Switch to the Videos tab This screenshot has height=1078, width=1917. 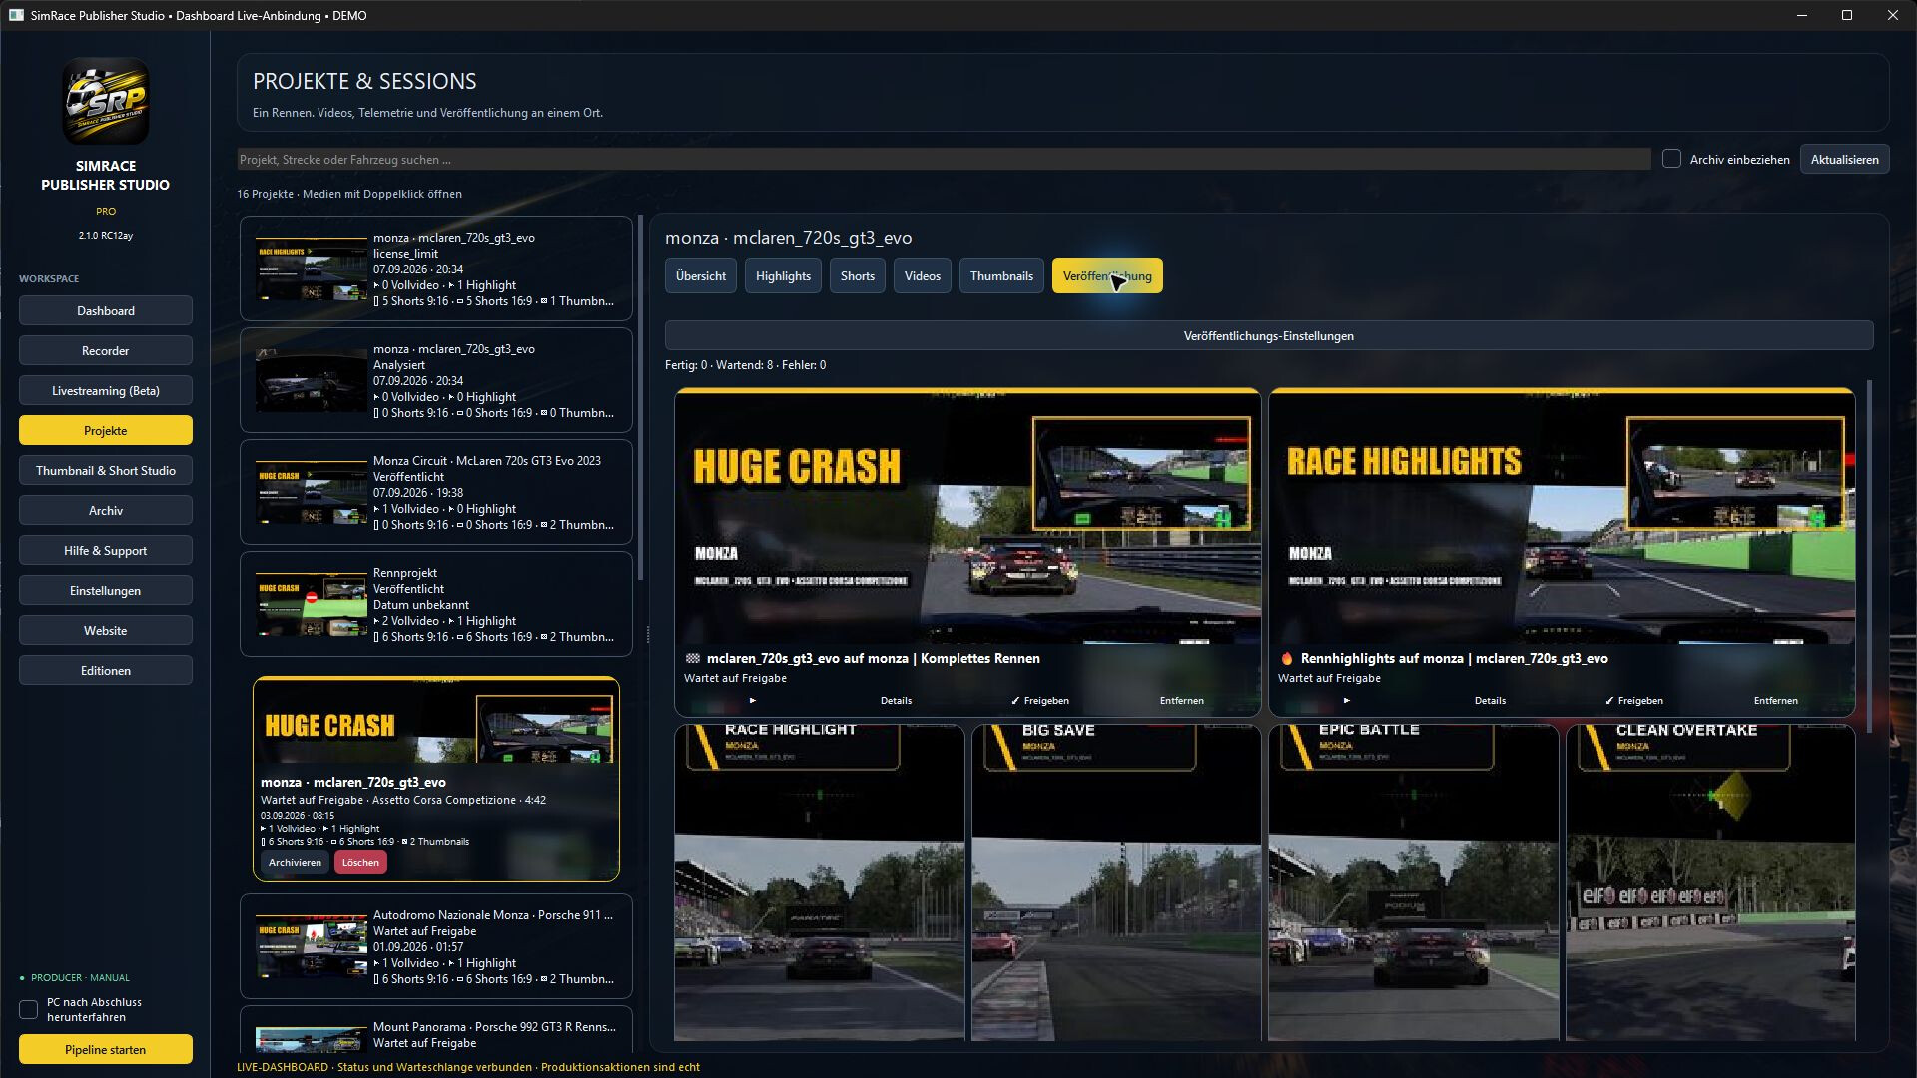[922, 275]
